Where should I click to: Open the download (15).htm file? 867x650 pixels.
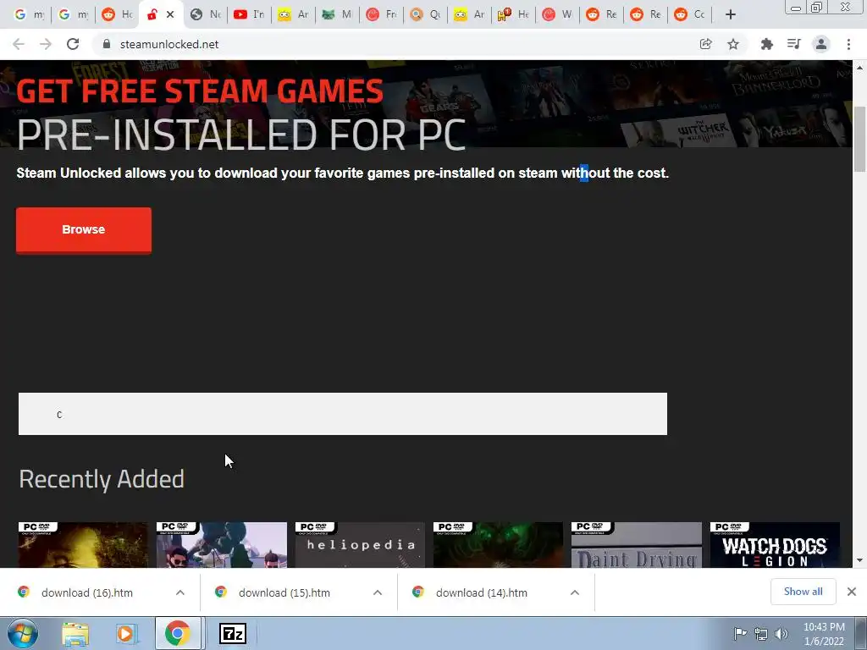pyautogui.click(x=284, y=592)
